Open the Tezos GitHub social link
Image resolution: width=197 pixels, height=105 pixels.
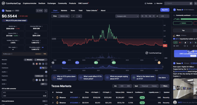coord(40,64)
